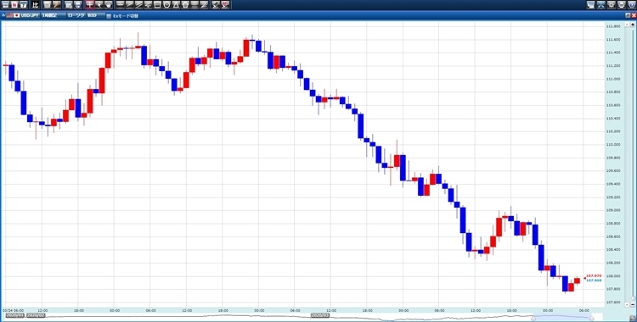Click the left handle of overview range slider
The image size is (637, 322).
pos(533,319)
